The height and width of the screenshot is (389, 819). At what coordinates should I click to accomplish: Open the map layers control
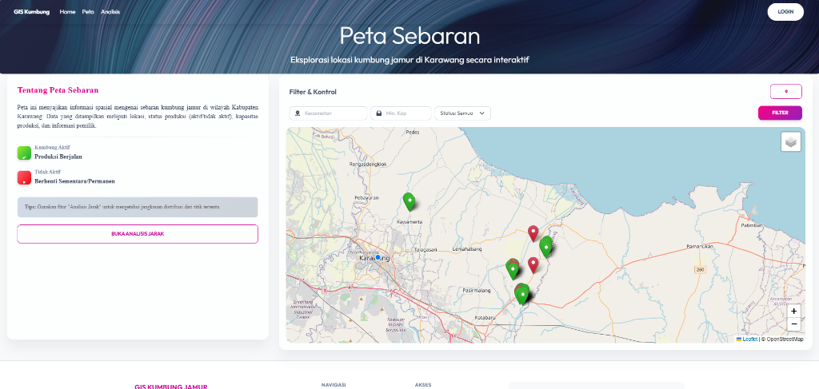coord(791,142)
